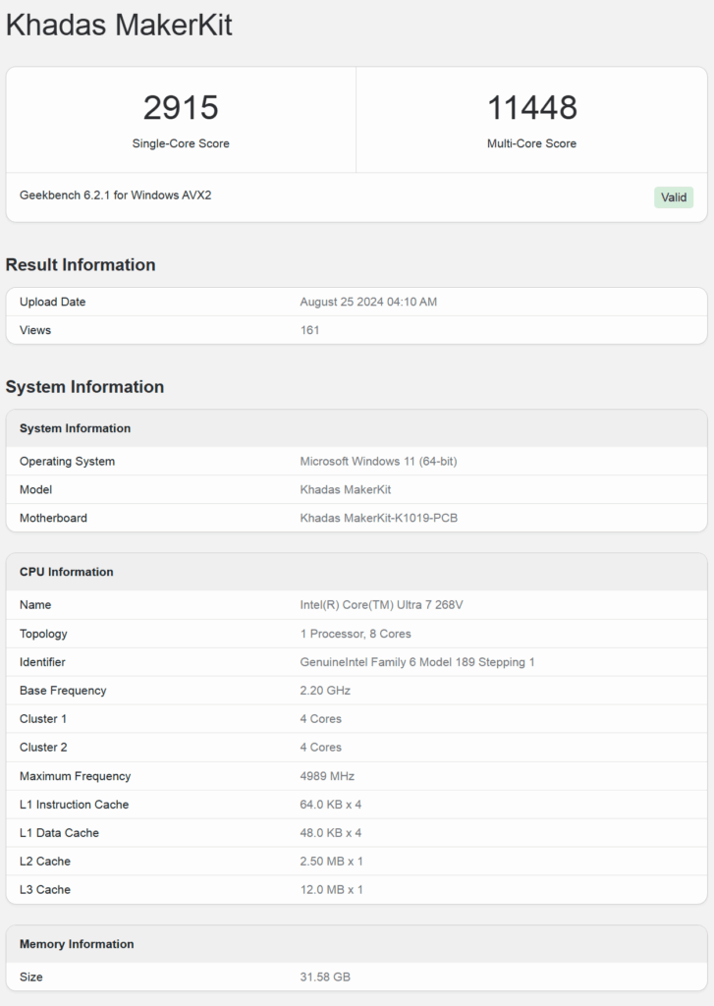Select GenuineIntel Family 6 Model 189 identifier
The height and width of the screenshot is (1006, 714).
(x=417, y=662)
